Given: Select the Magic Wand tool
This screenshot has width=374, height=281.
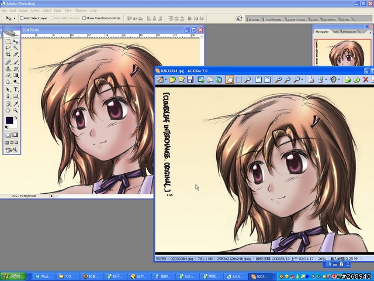Looking at the screenshot, I should point(16,48).
